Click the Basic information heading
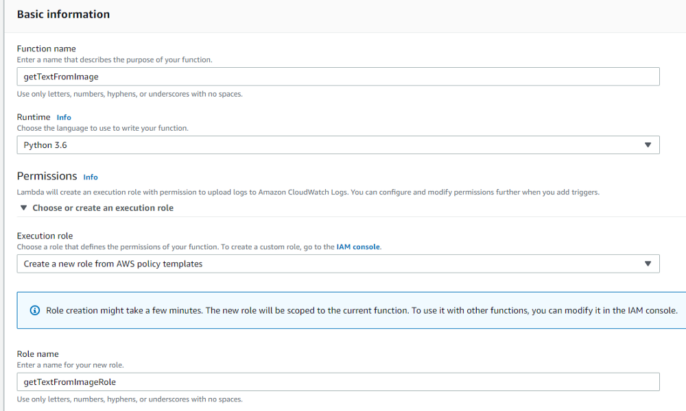This screenshot has width=686, height=411. 63,14
